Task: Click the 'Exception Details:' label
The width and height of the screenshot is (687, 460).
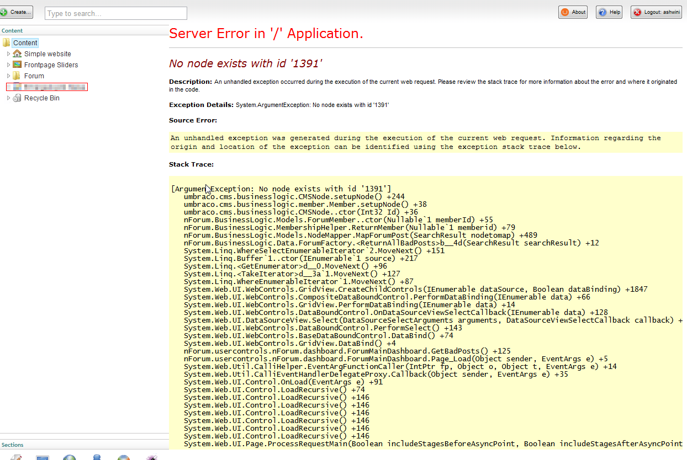Action: point(201,104)
